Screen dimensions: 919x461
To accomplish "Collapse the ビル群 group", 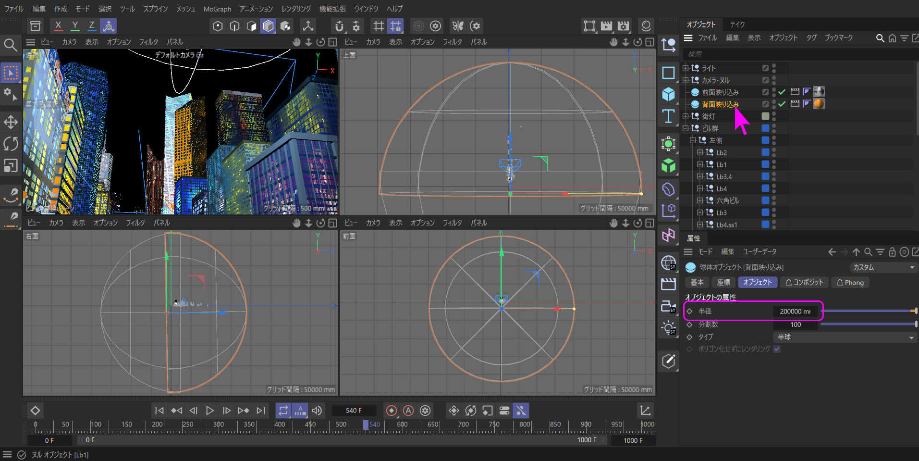I will (x=686, y=128).
